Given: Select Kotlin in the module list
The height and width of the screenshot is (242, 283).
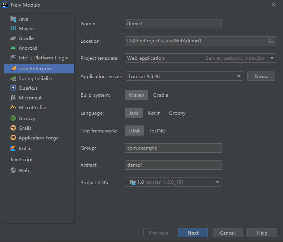Looking at the screenshot, I should pyautogui.click(x=39, y=149).
